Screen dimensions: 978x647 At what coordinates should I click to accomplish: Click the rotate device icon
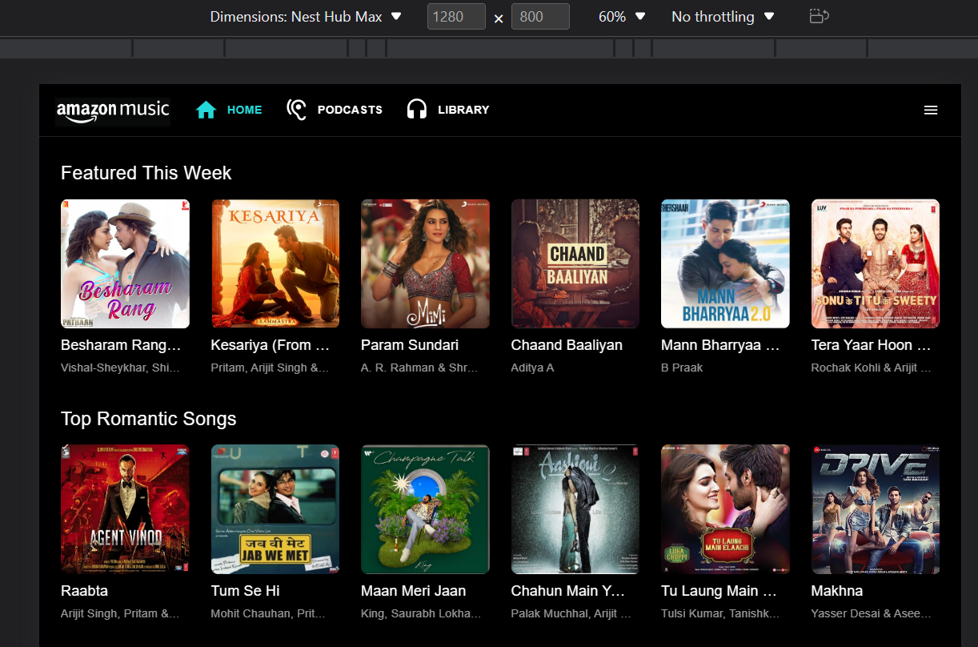[x=819, y=16]
